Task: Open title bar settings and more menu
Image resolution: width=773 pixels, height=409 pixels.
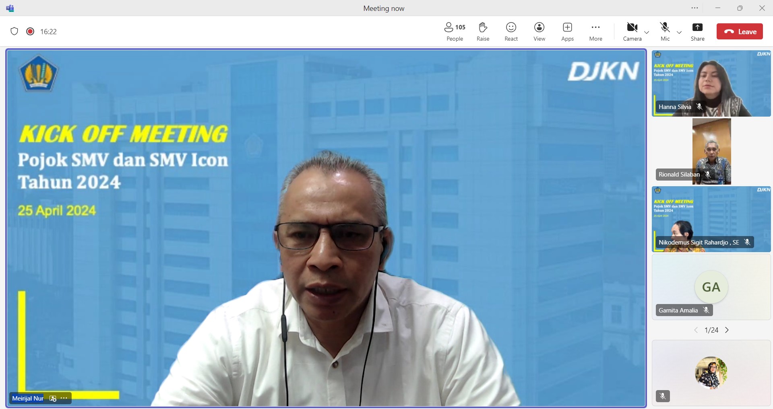Action: pos(694,8)
